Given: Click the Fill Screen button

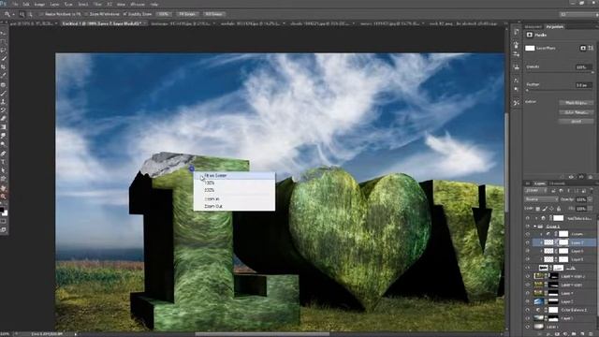Looking at the screenshot, I should click(213, 14).
